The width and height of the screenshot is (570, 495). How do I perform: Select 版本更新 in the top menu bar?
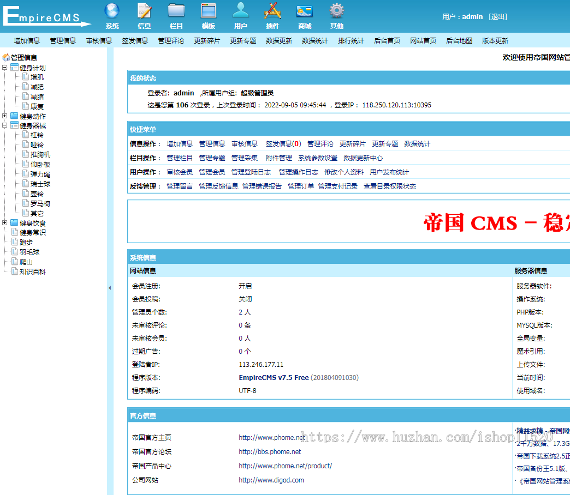[495, 41]
